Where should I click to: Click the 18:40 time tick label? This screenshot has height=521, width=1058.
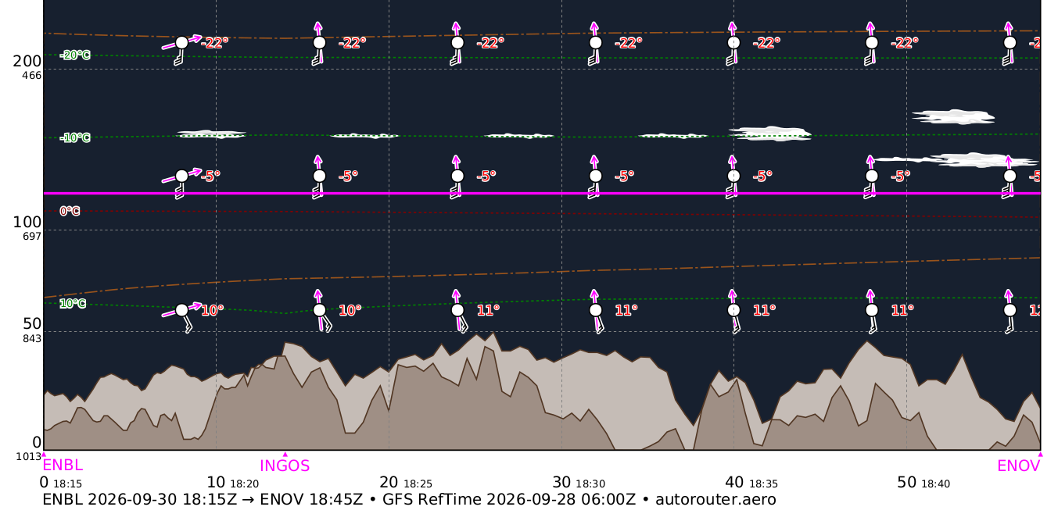pos(935,484)
